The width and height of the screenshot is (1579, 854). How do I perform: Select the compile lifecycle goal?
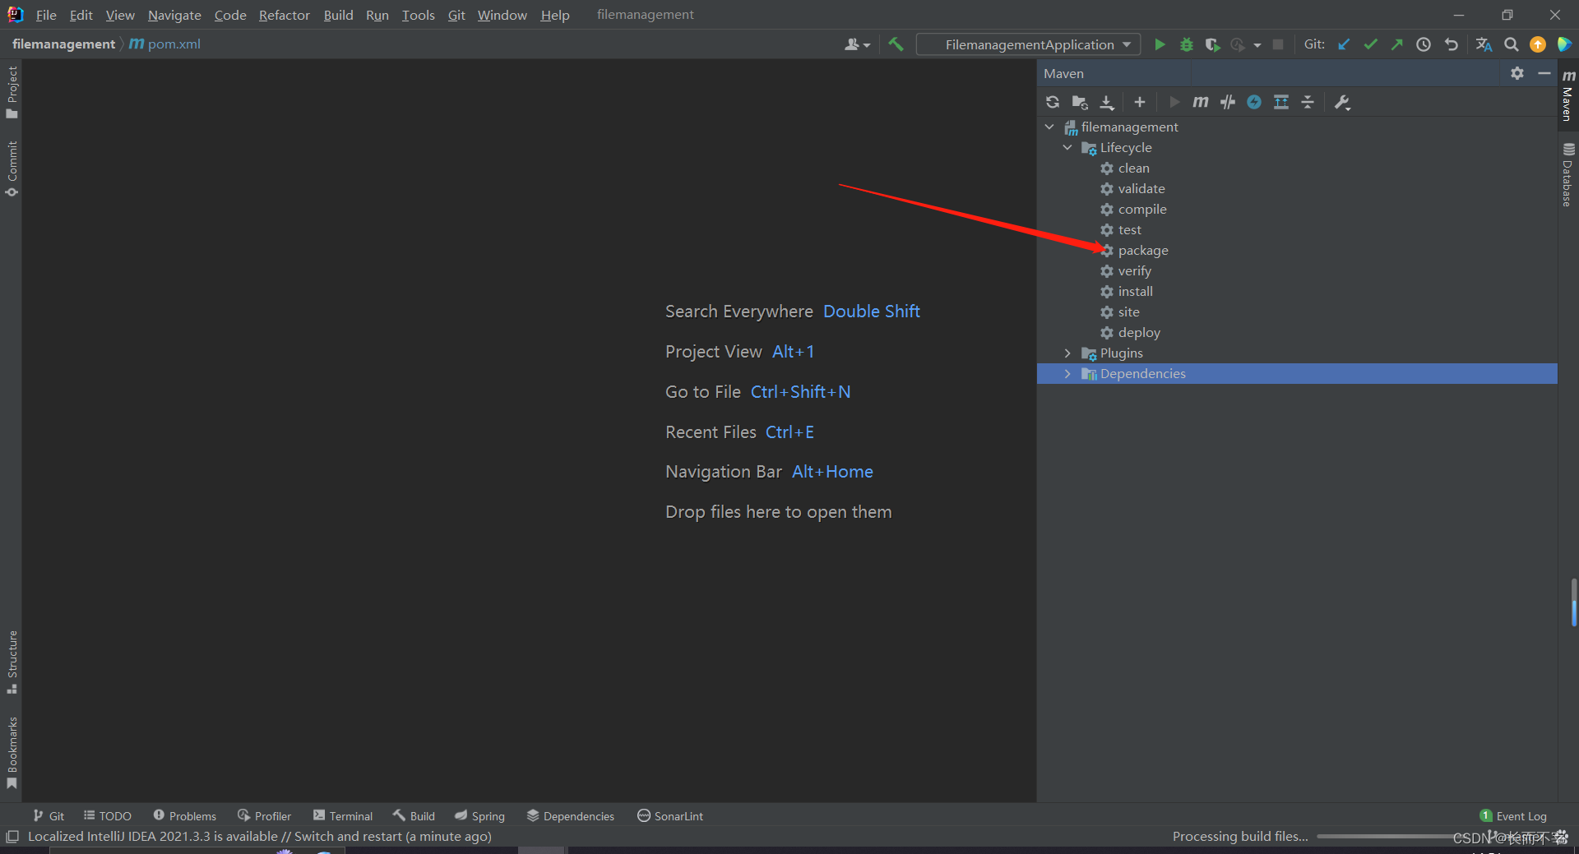pyautogui.click(x=1142, y=209)
